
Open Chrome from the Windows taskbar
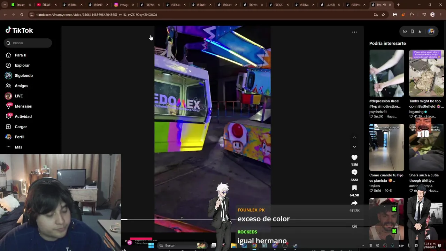[254, 245]
